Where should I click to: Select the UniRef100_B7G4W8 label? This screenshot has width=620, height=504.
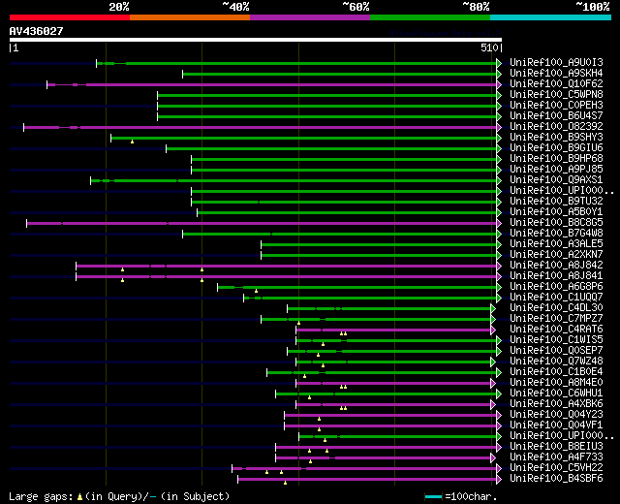pyautogui.click(x=556, y=233)
